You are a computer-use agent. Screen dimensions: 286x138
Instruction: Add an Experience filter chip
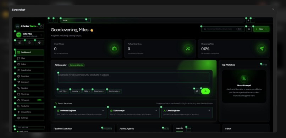(x=99, y=91)
